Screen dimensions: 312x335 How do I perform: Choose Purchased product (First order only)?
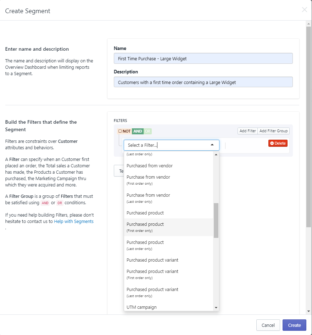(x=169, y=227)
